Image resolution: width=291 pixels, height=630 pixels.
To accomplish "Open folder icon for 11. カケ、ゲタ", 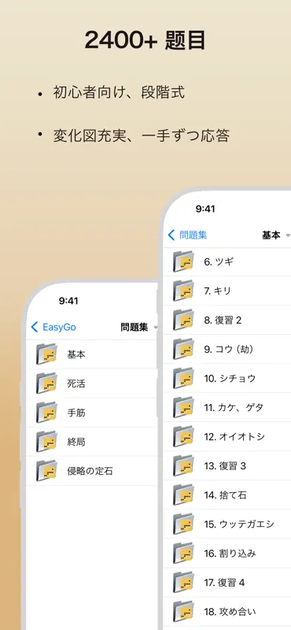I will pos(183,407).
